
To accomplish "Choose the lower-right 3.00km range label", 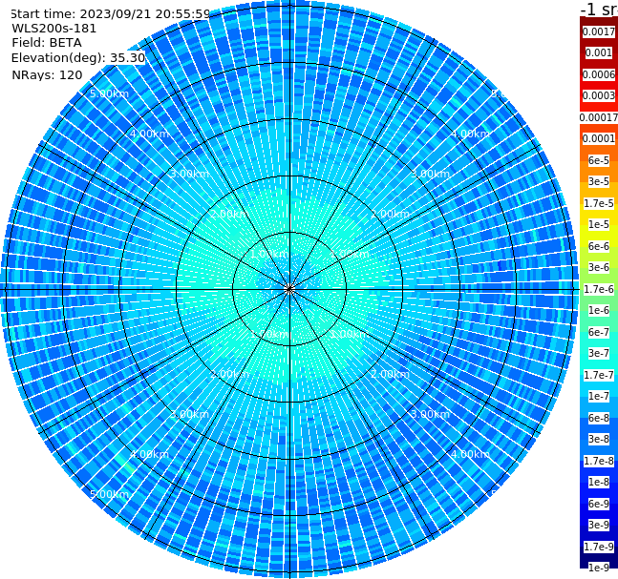I will point(430,414).
